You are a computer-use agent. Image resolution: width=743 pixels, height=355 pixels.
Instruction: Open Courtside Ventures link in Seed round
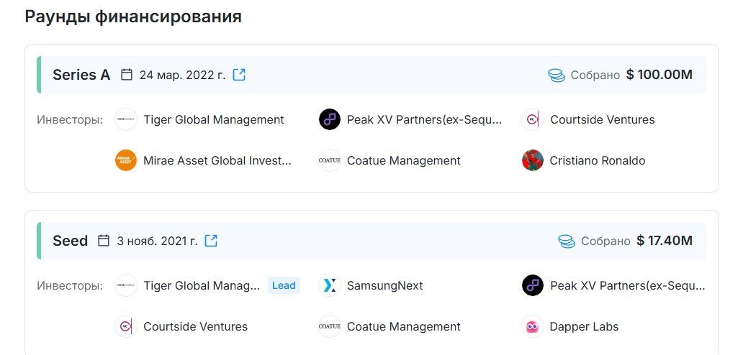195,327
